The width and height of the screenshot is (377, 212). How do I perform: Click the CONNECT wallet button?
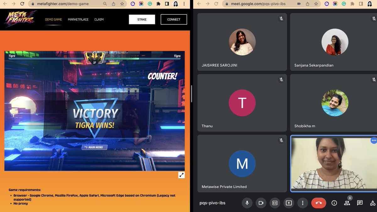click(174, 19)
